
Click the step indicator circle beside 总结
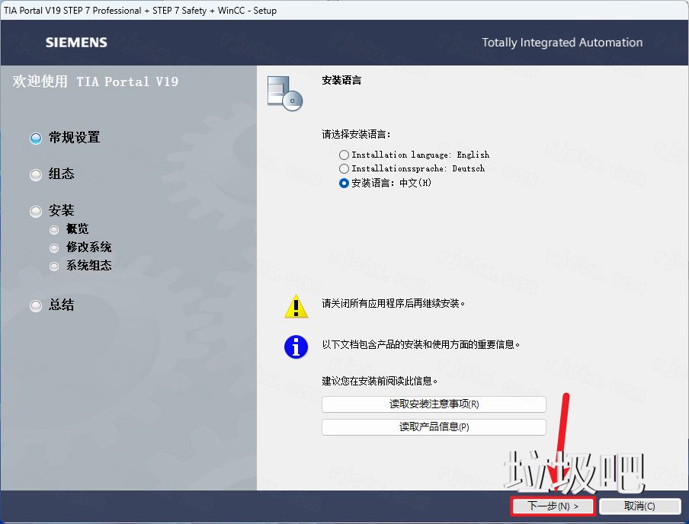35,305
